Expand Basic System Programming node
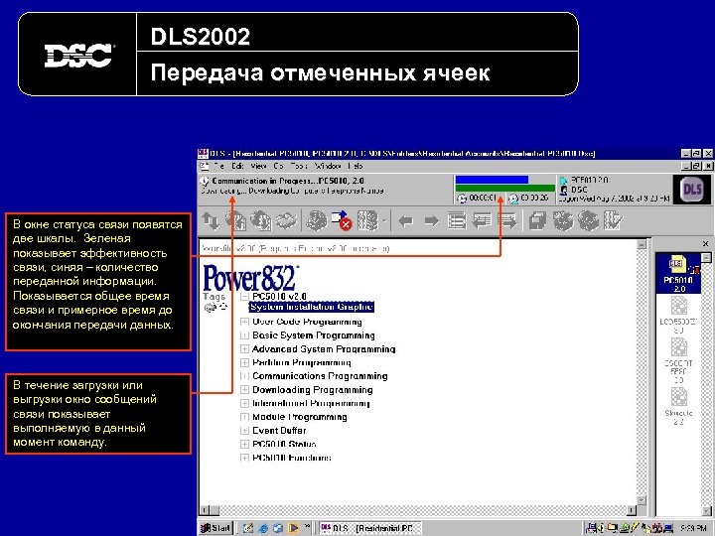 [244, 335]
